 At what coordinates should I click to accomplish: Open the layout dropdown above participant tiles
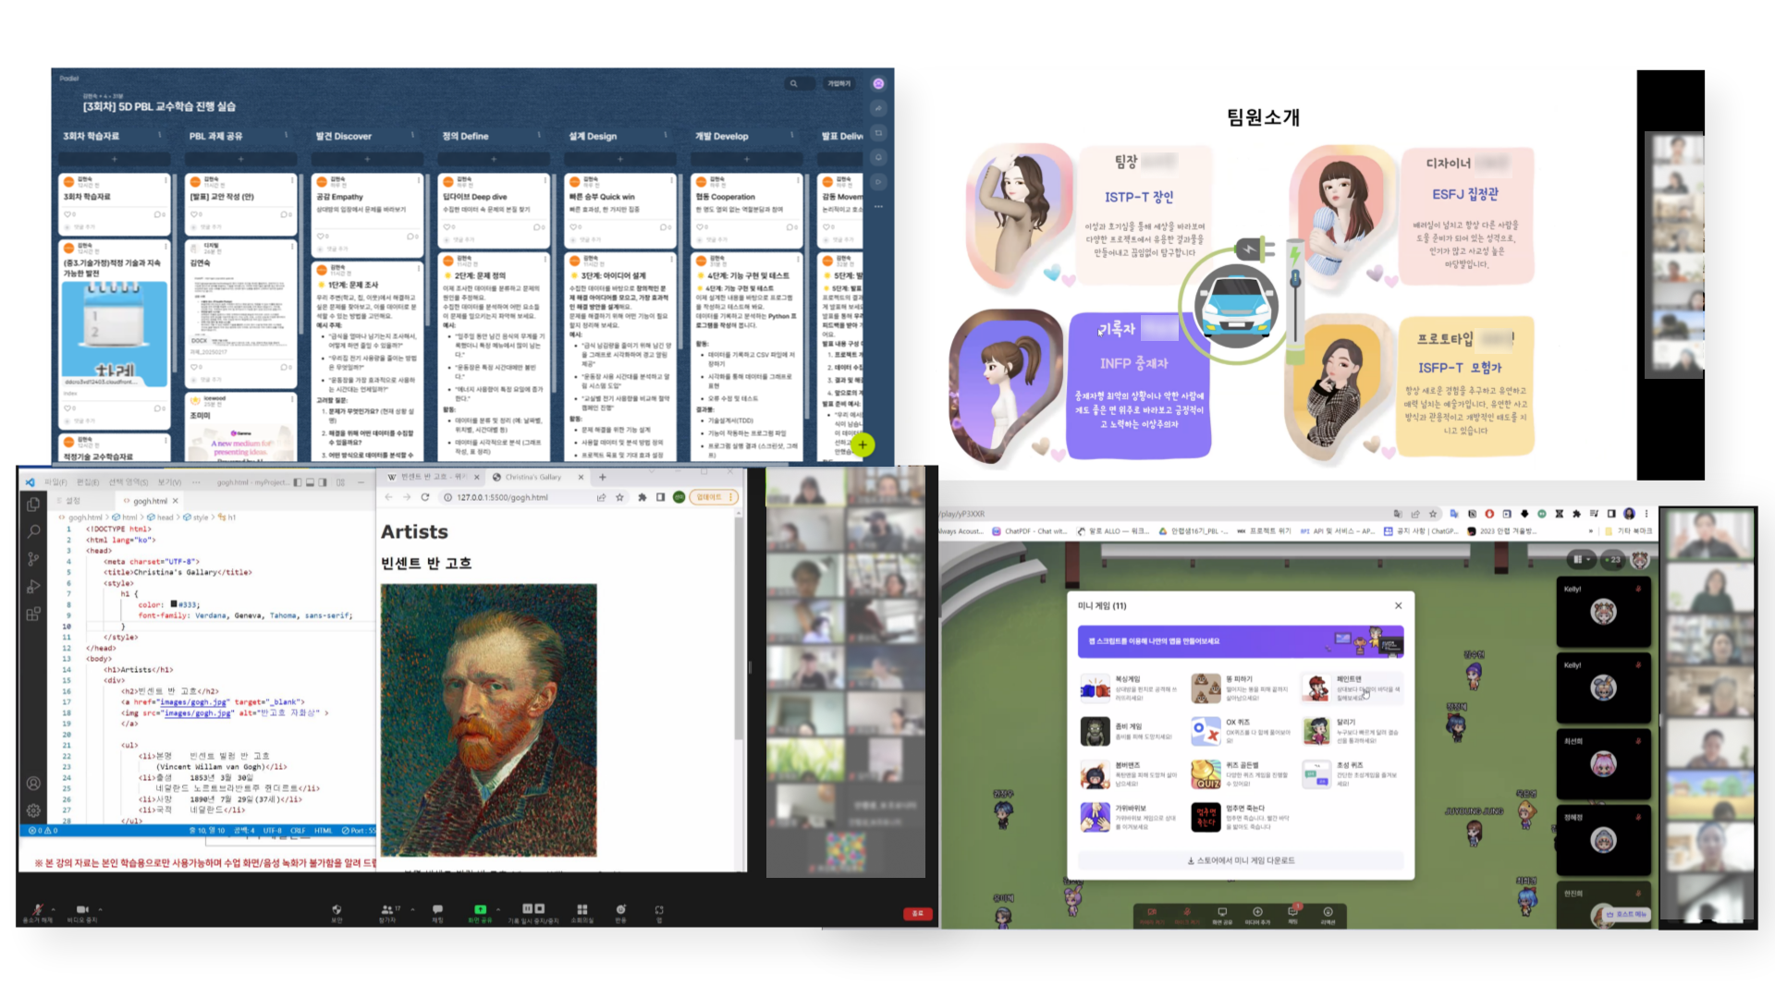point(1582,559)
